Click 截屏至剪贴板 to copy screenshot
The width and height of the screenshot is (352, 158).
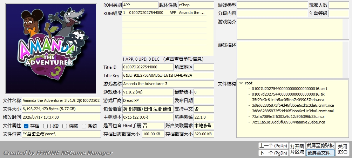[x=320, y=146]
